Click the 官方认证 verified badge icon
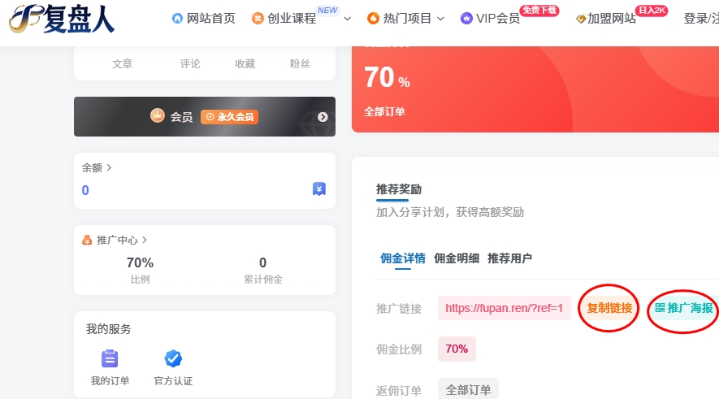Screen dimensions: 719x399 coord(173,358)
